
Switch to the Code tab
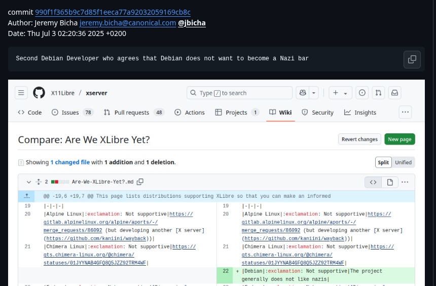coord(30,113)
